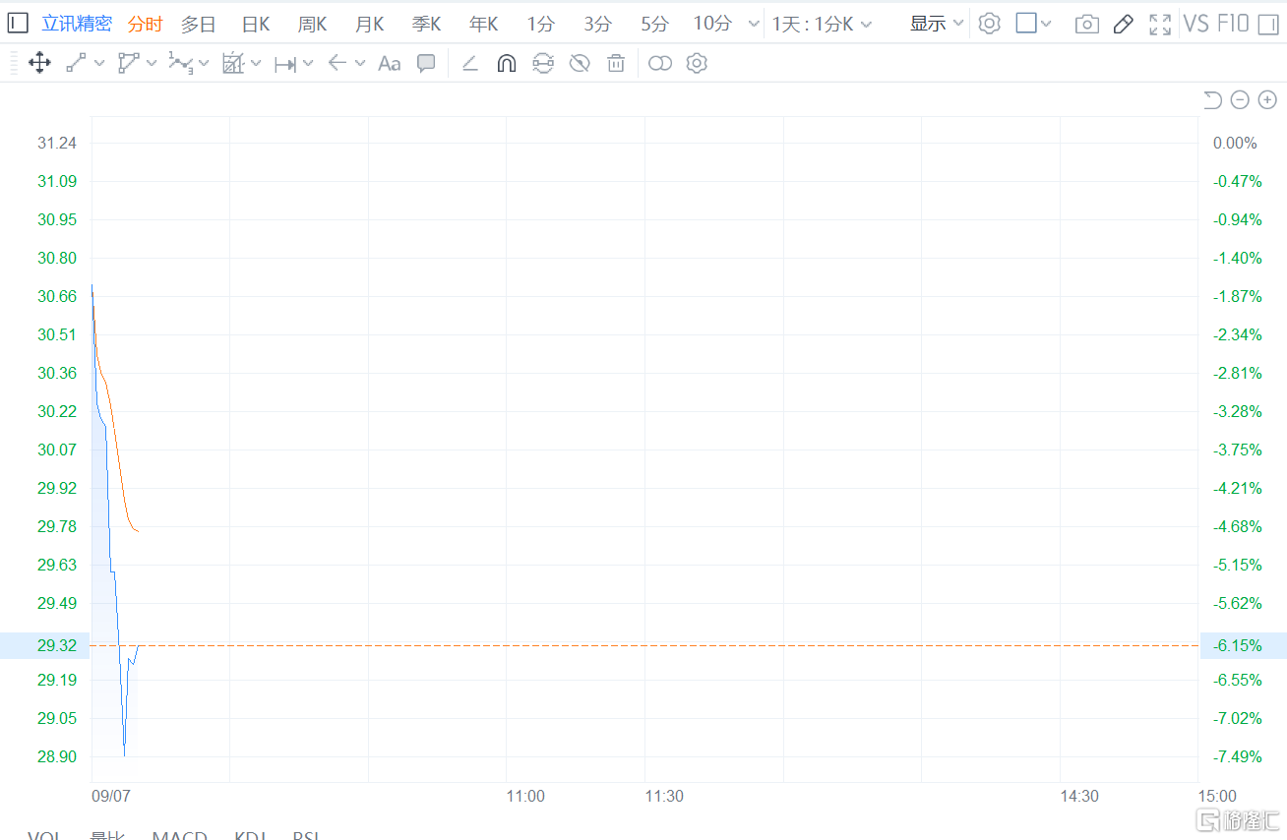Click the -6.15% current change label
1287x840 pixels.
[x=1238, y=645]
